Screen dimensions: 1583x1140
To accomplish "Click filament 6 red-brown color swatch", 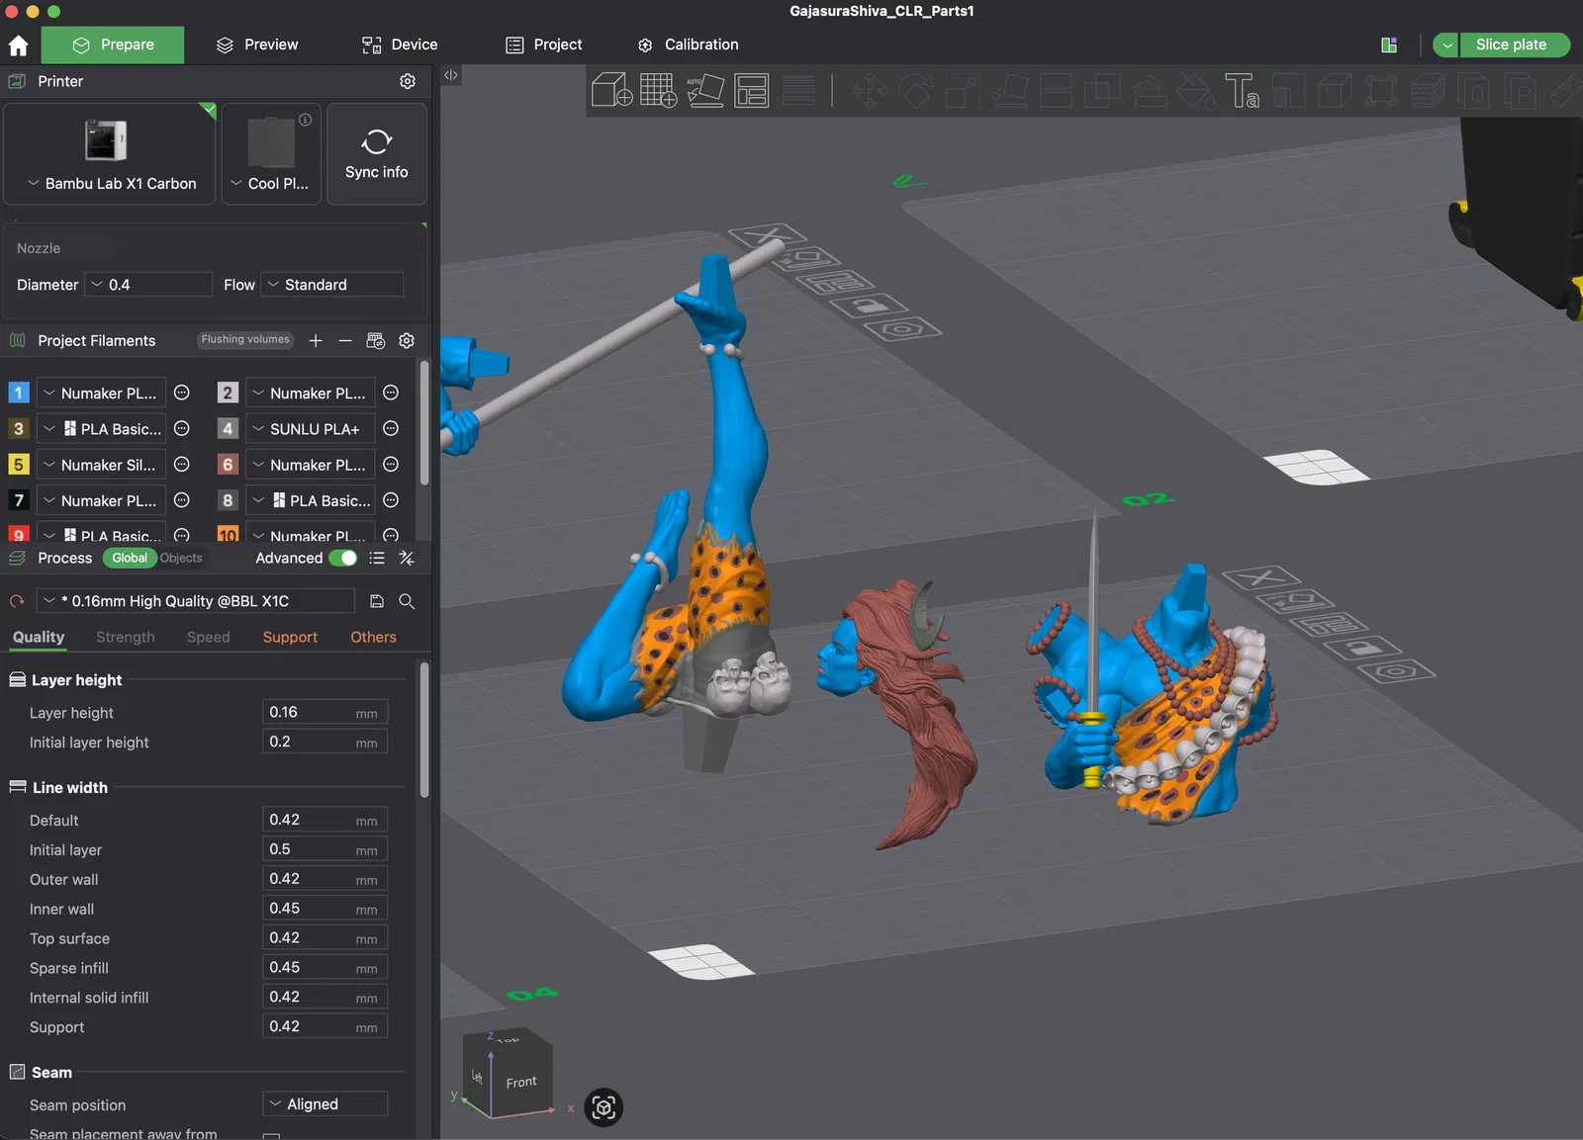I will pos(228,465).
